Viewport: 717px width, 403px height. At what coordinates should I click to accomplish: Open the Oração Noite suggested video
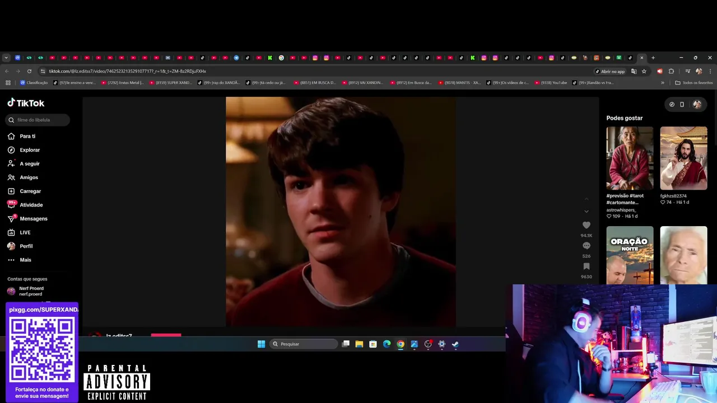pyautogui.click(x=630, y=255)
